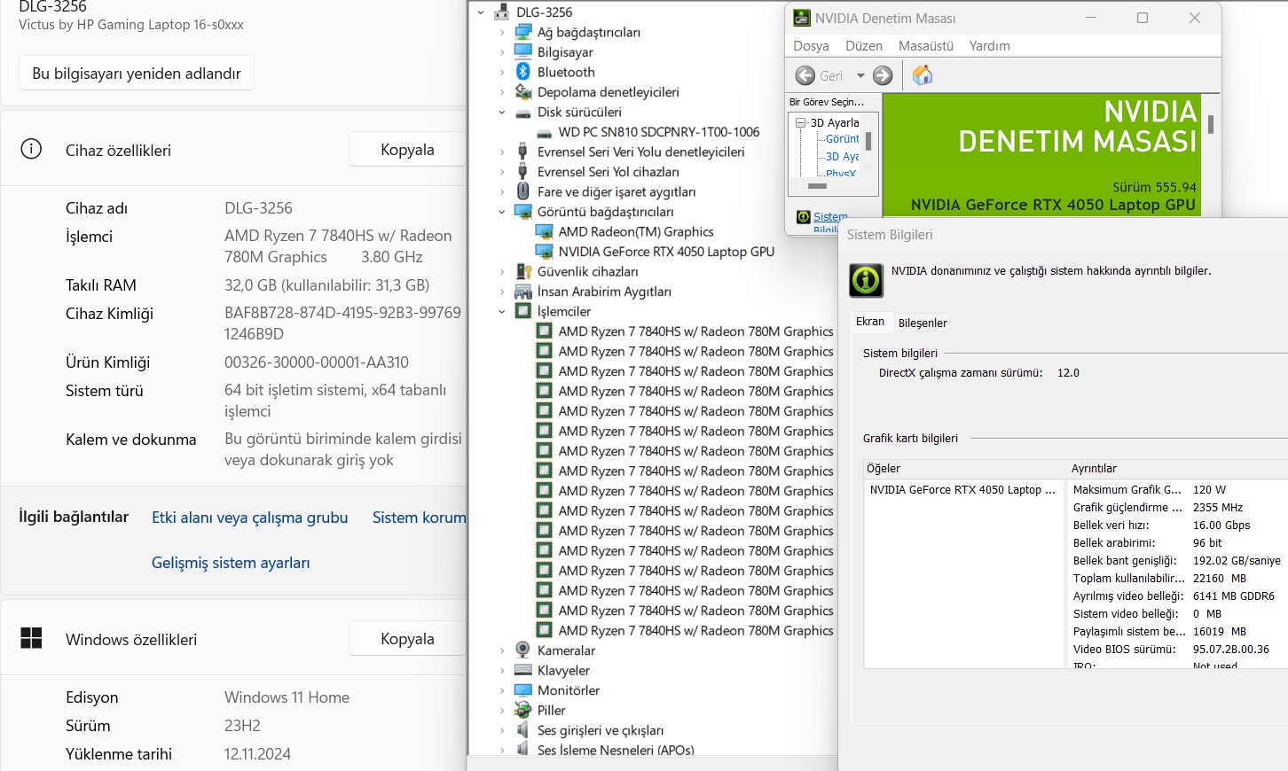Screen dimensions: 1288x771
Task: Click the Geri back arrow in NVIDIA panel
Action: [805, 75]
